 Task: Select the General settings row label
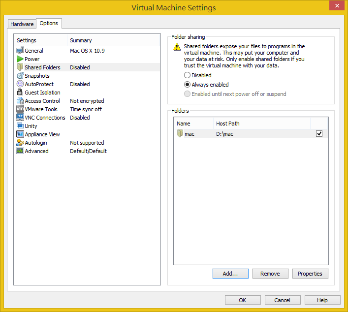click(x=34, y=51)
